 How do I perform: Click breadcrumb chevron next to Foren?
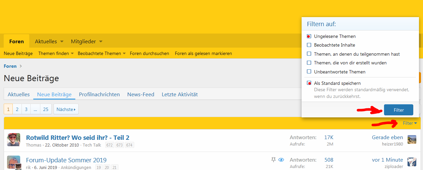21,66
